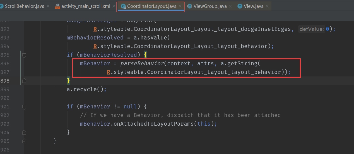Click R.styleable layout_behavior reference on line 894
The image size is (354, 154).
click(184, 46)
